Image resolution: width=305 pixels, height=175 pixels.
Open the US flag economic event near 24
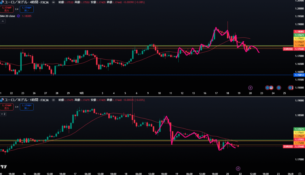coord(271,88)
